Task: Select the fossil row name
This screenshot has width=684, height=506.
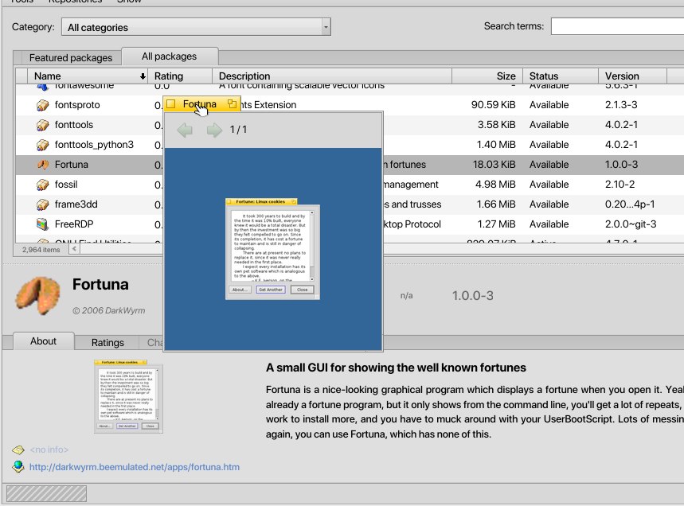Action: coord(66,185)
